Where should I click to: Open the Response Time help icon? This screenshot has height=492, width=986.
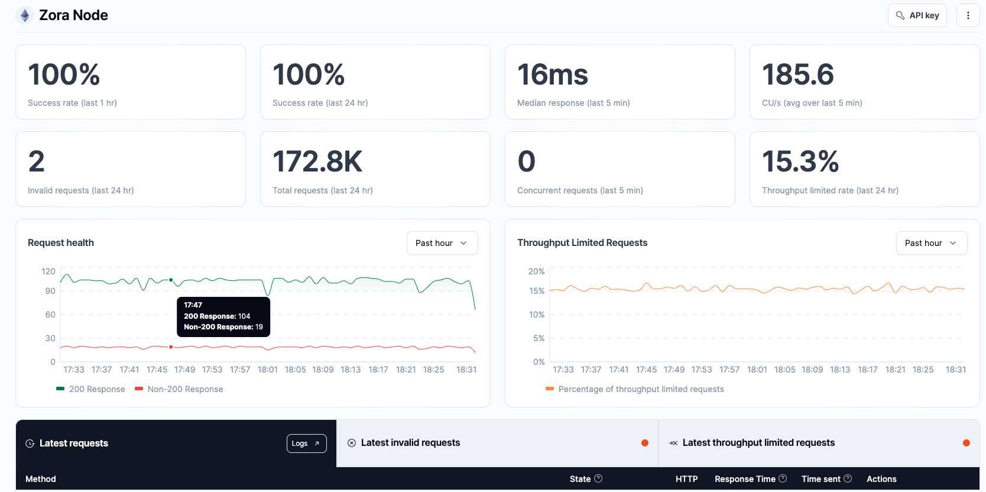(783, 478)
